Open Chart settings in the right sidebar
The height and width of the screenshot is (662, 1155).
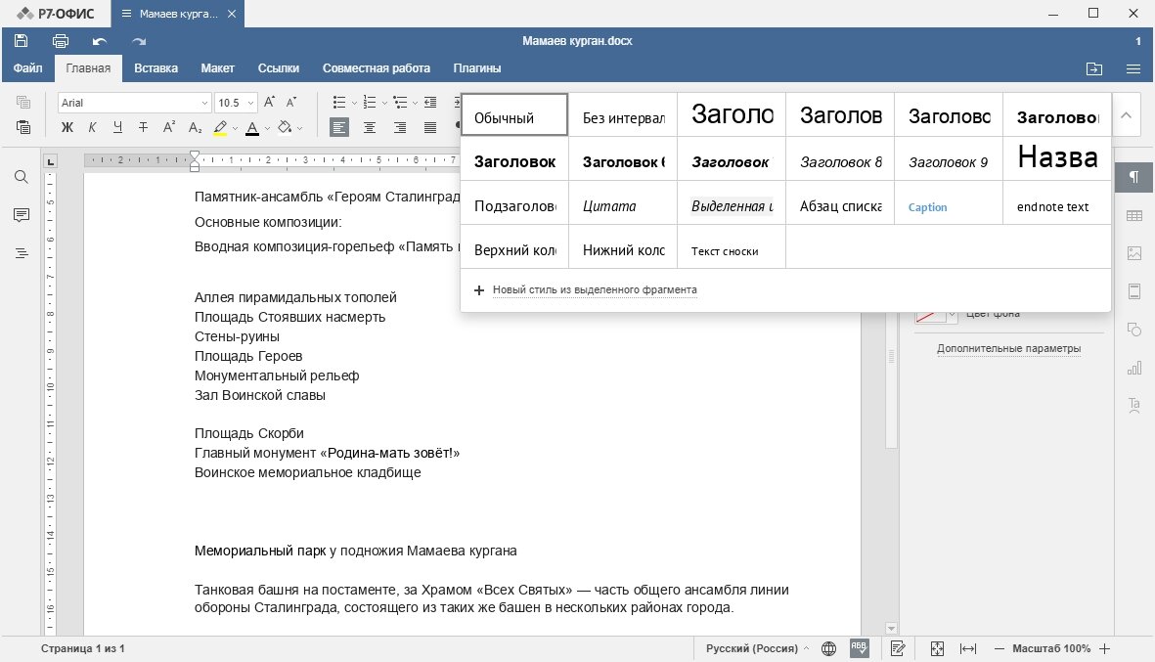1134,368
